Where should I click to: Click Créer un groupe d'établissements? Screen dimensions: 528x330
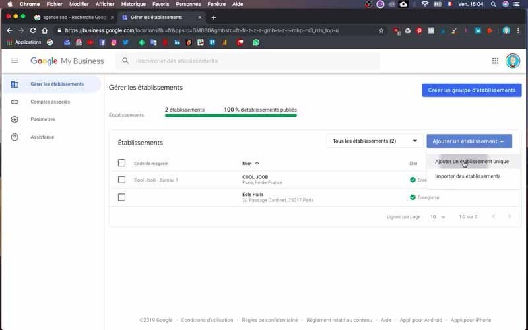point(472,90)
